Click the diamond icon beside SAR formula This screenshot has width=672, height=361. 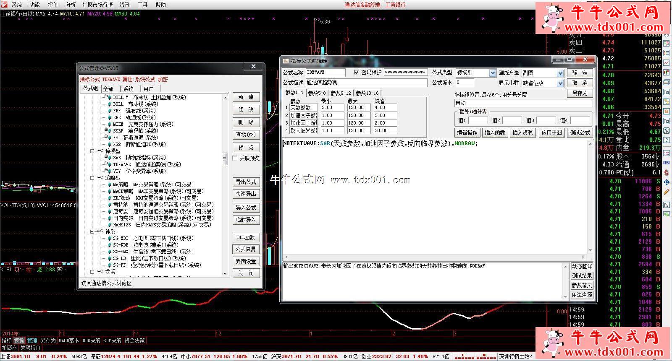pyautogui.click(x=110, y=158)
